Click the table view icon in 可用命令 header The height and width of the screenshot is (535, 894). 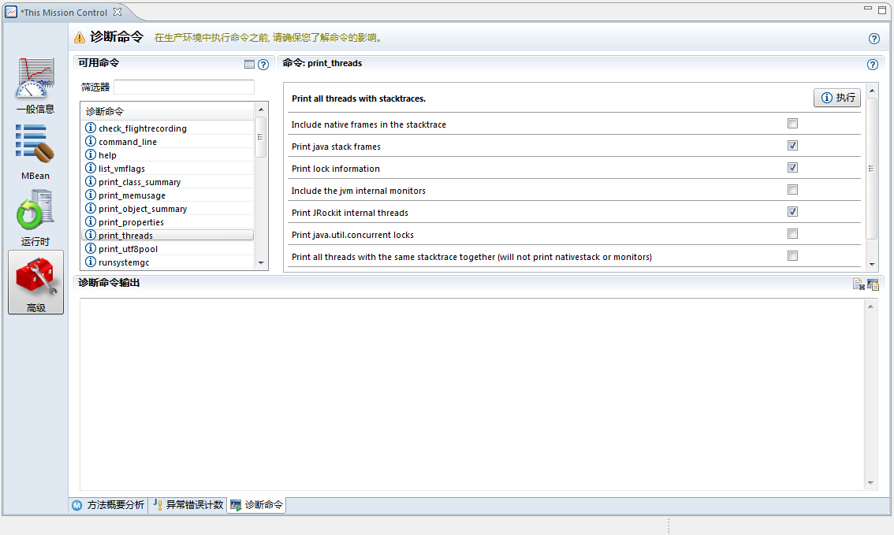pyautogui.click(x=250, y=65)
